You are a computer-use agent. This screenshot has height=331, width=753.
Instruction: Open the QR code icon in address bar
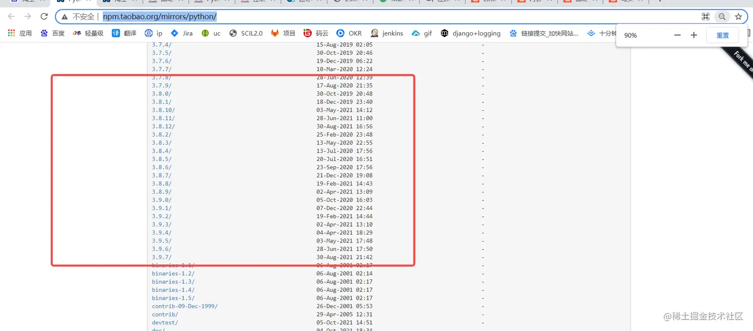click(x=706, y=17)
